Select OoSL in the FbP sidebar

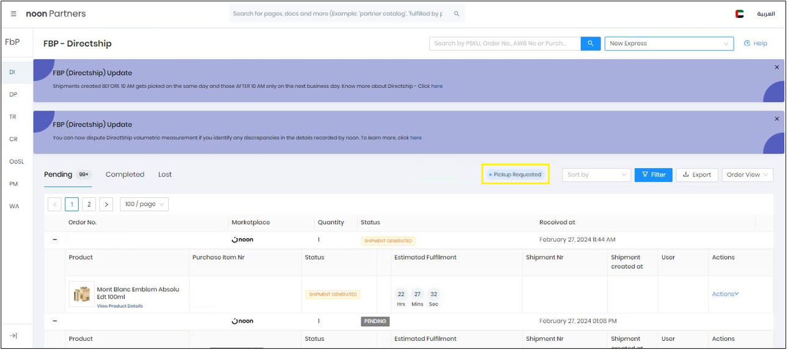coord(17,161)
